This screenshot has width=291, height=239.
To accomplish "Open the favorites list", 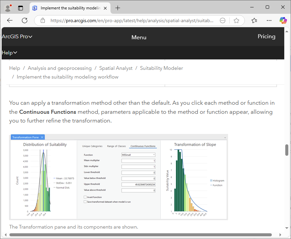I will click(254, 20).
